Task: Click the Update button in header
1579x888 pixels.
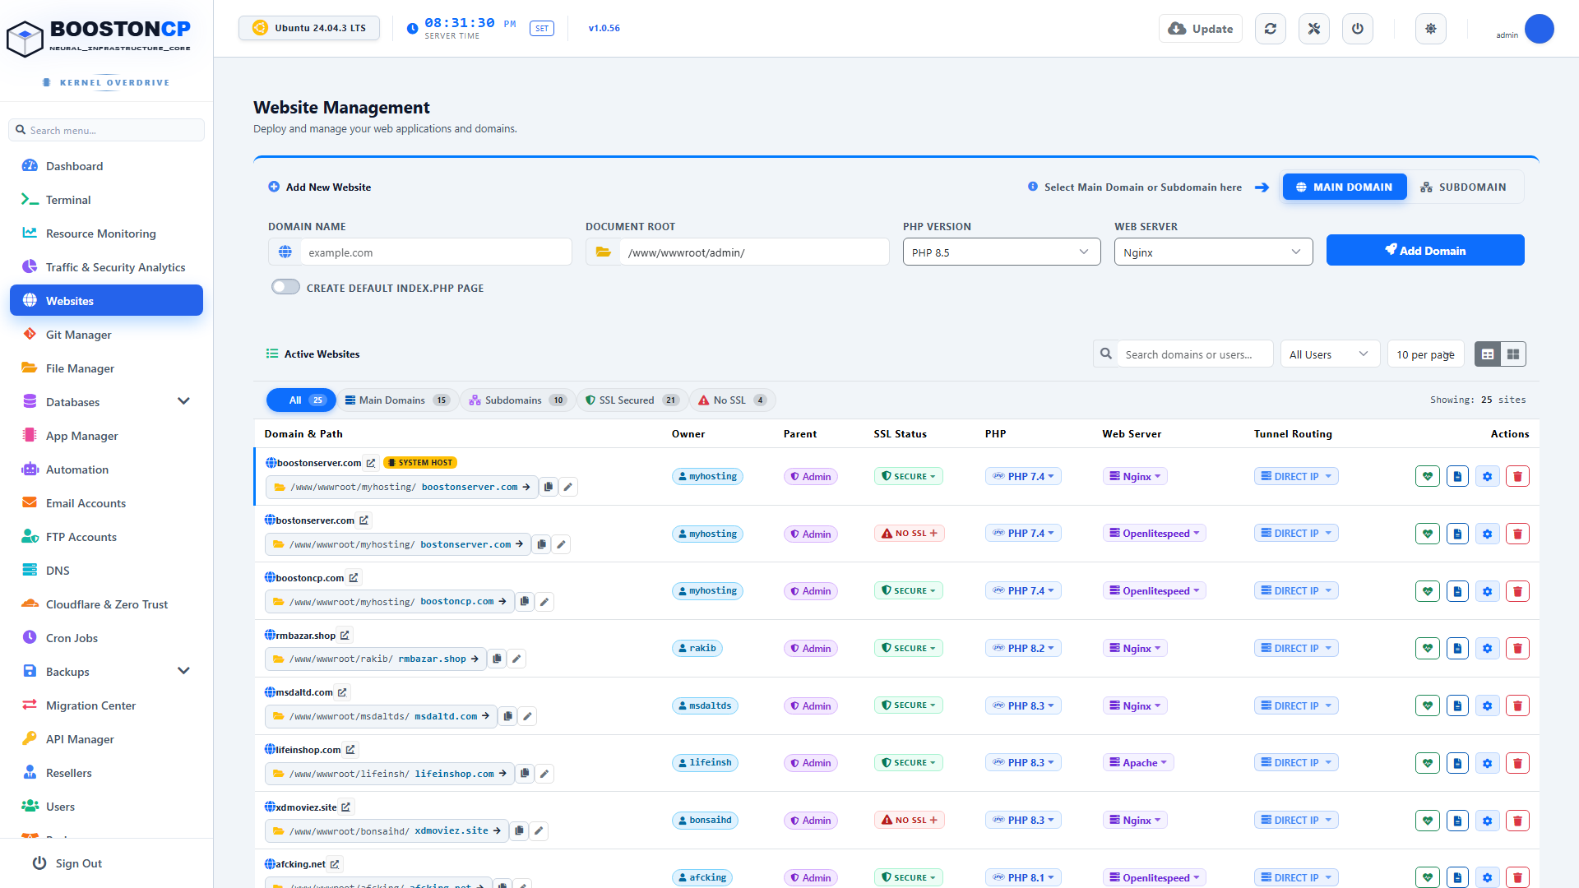Action: (x=1201, y=29)
